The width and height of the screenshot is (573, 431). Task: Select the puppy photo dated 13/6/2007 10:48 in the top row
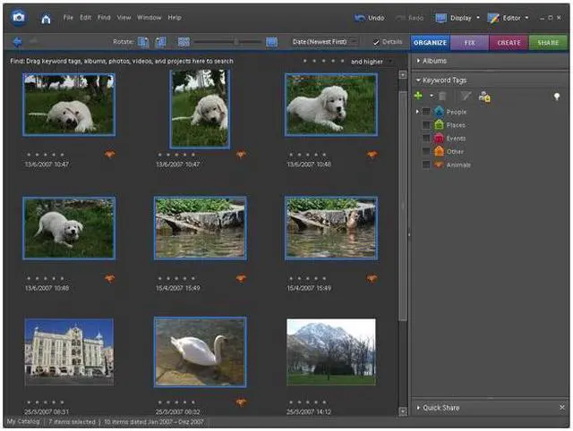[x=331, y=105]
